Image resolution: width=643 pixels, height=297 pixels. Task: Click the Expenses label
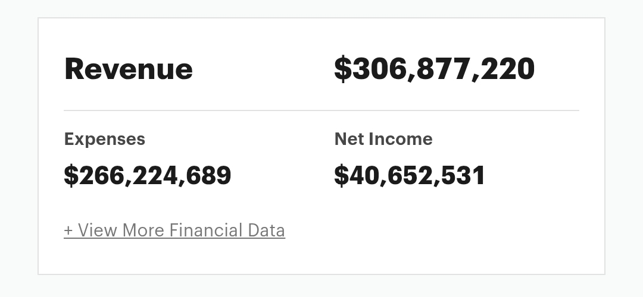[105, 139]
